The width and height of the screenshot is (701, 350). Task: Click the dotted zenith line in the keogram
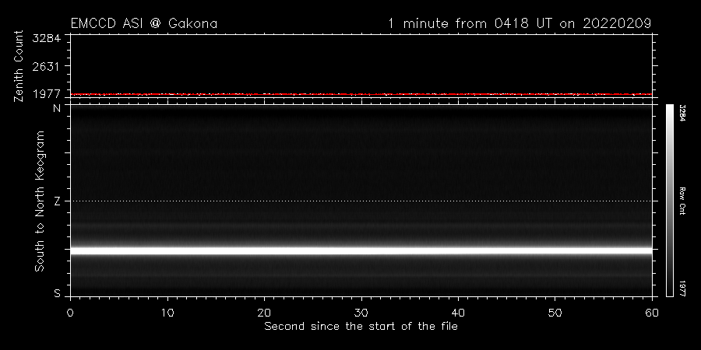(x=361, y=201)
